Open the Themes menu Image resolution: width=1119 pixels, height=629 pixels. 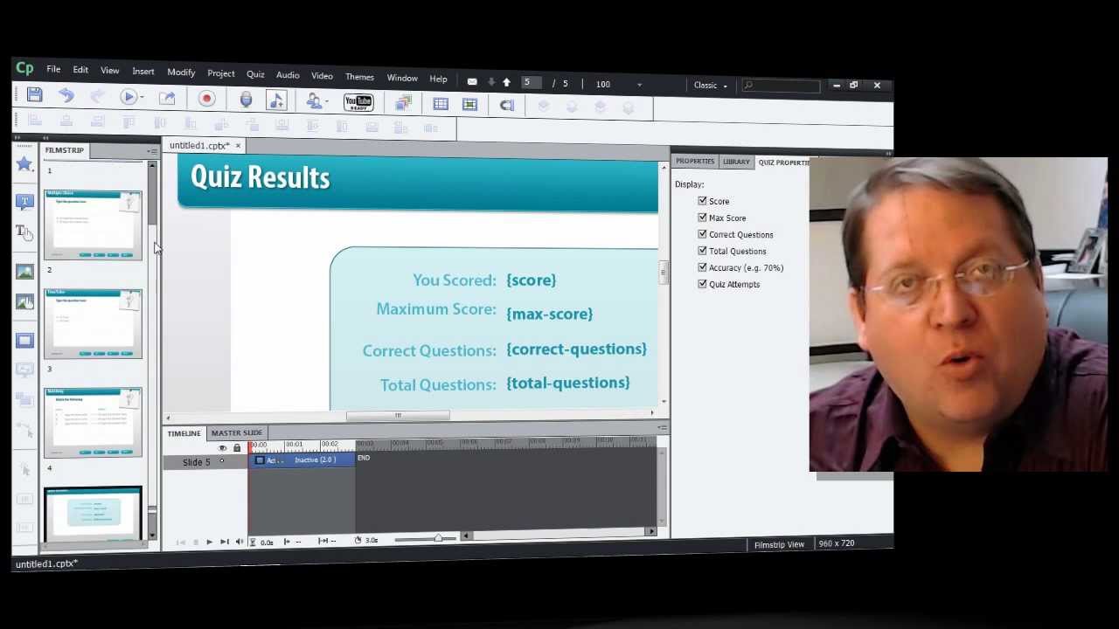coord(359,77)
